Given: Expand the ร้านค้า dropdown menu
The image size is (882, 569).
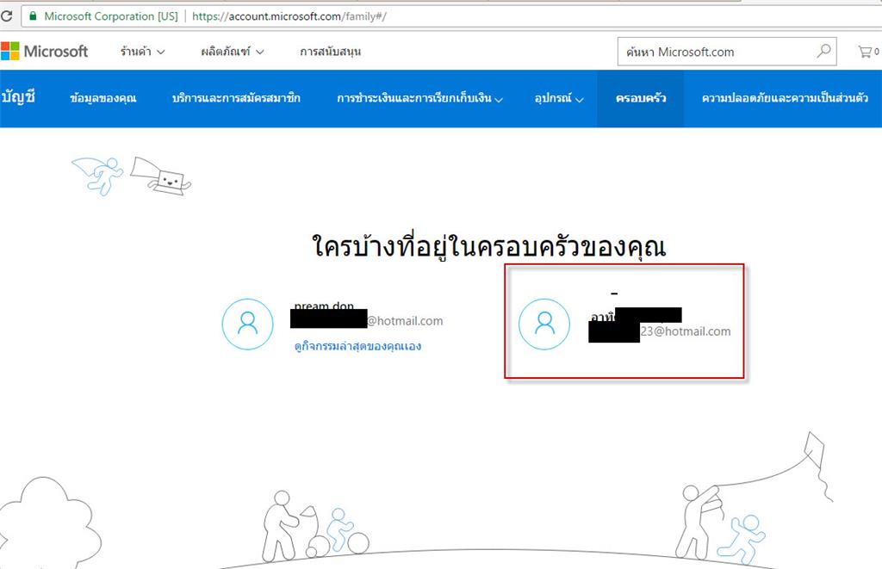Looking at the screenshot, I should tap(142, 52).
